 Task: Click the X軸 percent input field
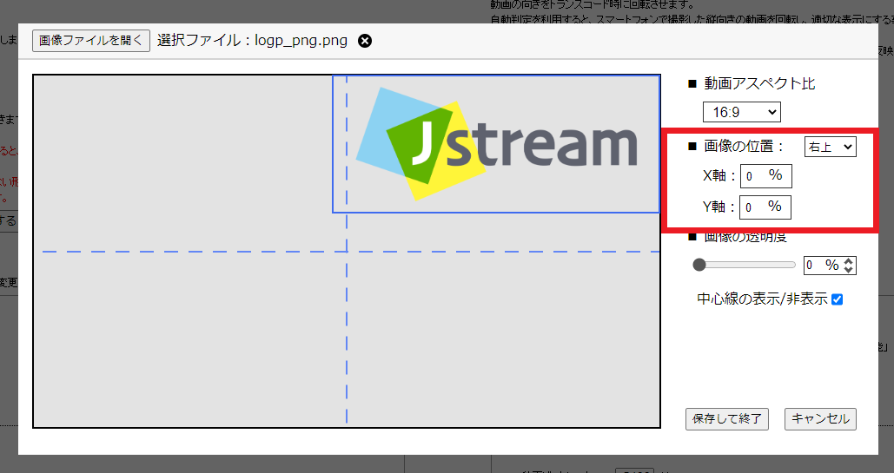point(765,175)
